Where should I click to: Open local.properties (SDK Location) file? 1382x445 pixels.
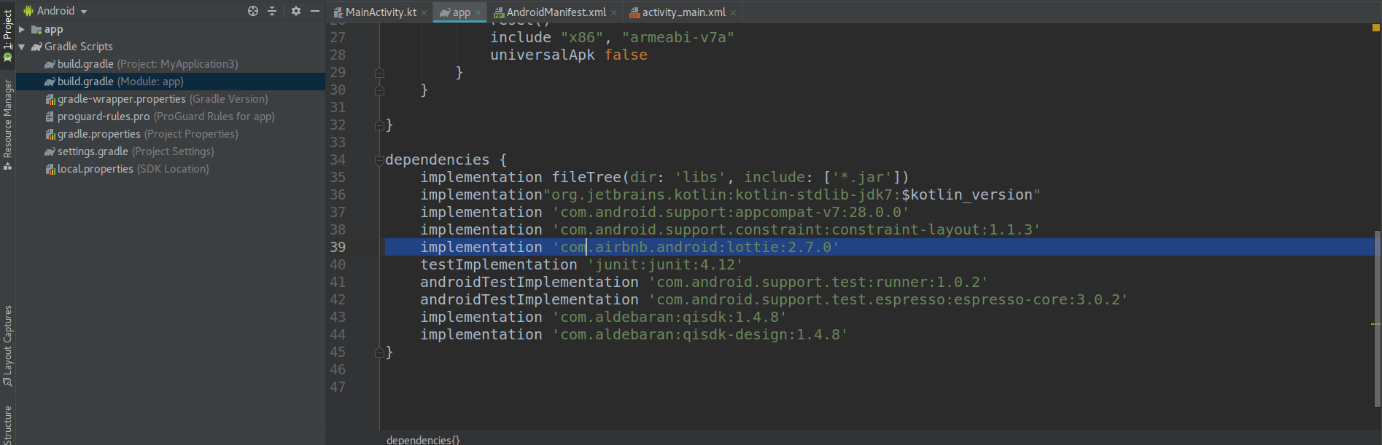[x=127, y=169]
